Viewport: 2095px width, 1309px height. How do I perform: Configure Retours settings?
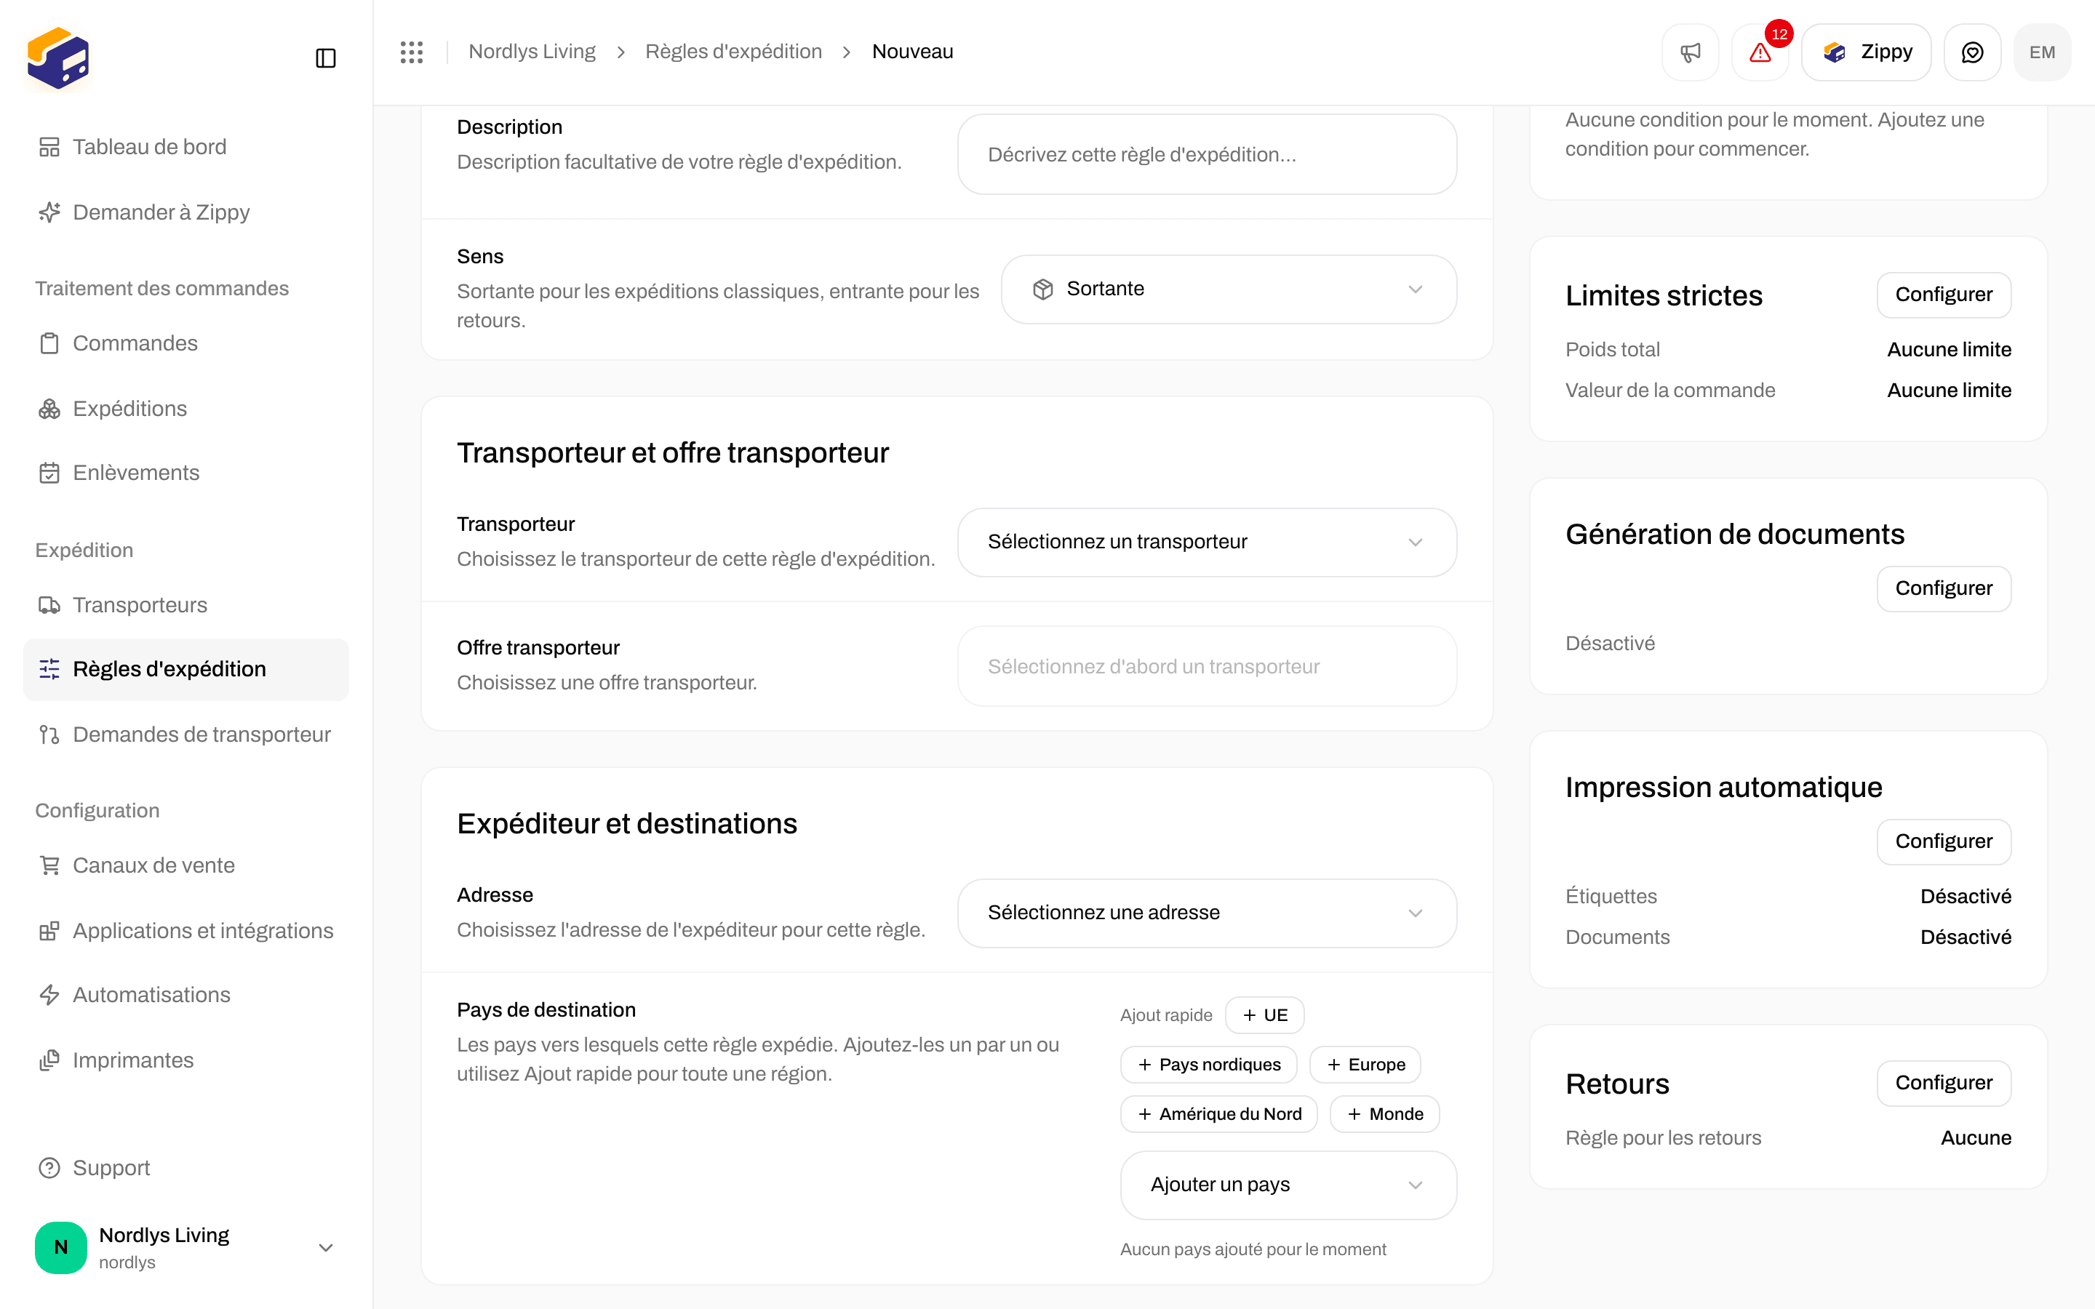point(1944,1083)
